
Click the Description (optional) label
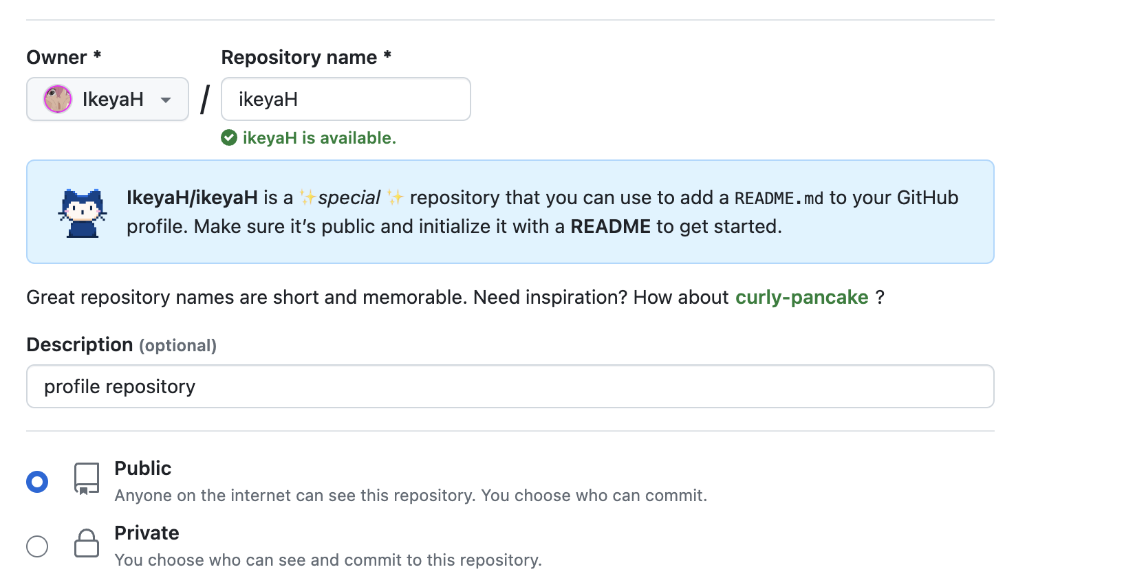point(121,344)
